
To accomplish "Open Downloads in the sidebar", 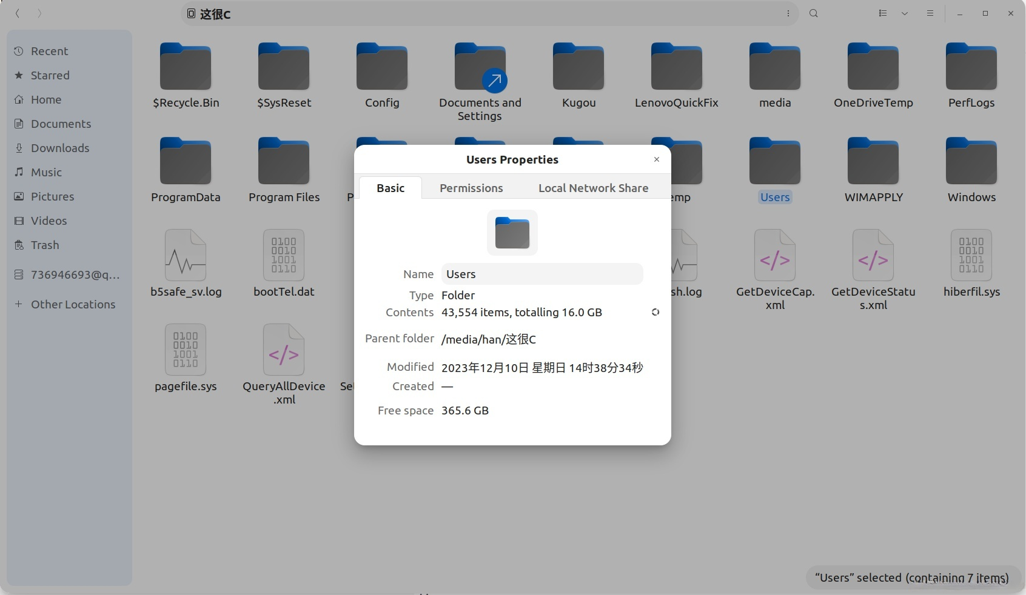I will 59,148.
